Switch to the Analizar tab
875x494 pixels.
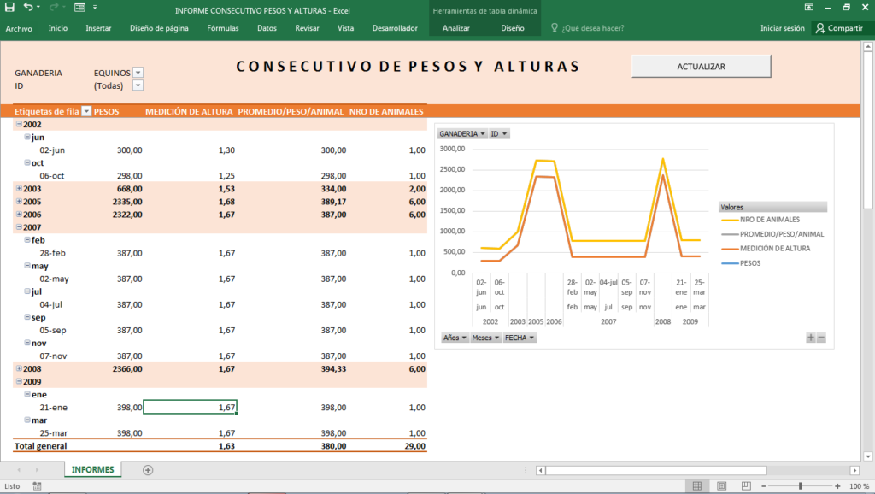click(x=456, y=28)
